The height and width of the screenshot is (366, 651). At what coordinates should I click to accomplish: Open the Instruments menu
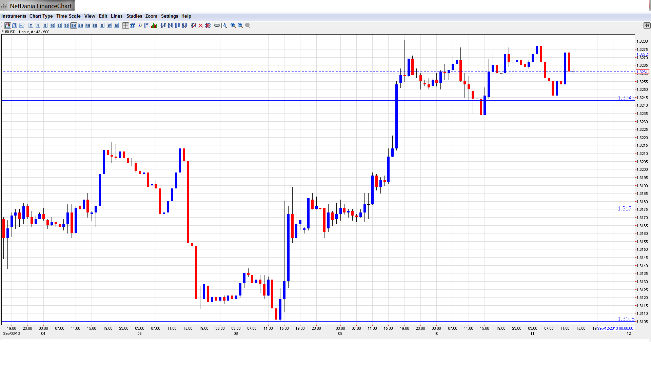pos(14,16)
